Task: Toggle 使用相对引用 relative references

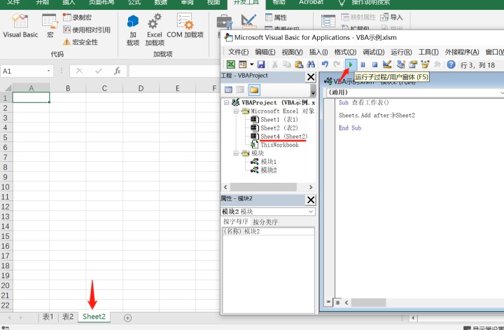Action: pyautogui.click(x=87, y=30)
